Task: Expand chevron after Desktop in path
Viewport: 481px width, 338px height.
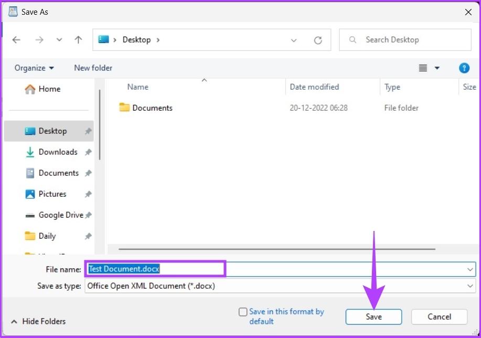Action: [x=158, y=40]
